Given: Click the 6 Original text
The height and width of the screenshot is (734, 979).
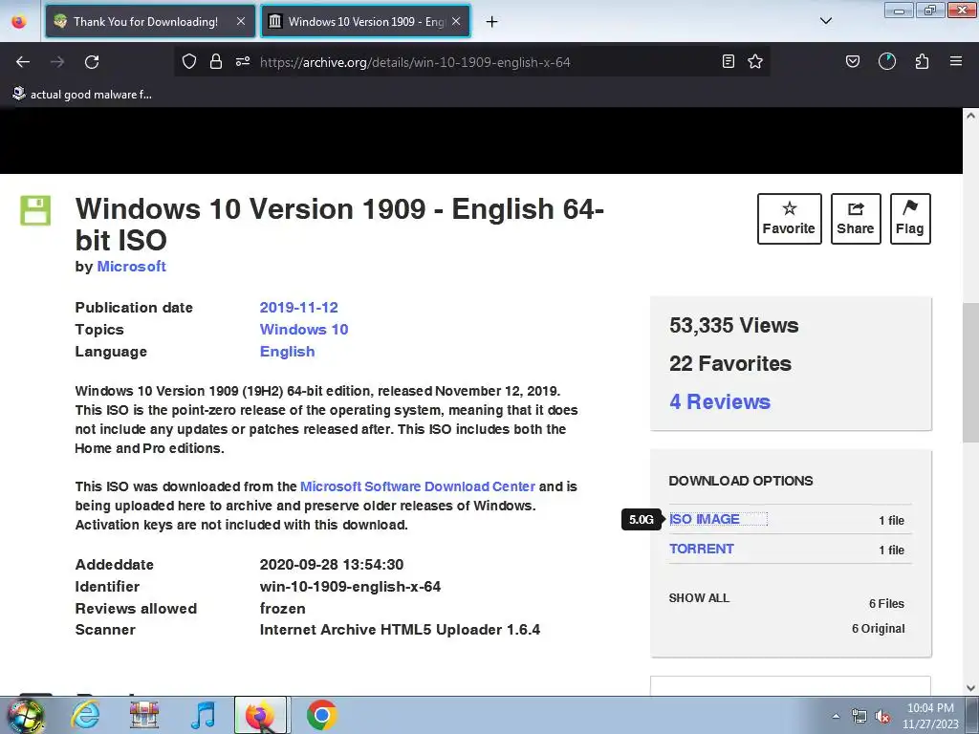Looking at the screenshot, I should pos(878,629).
